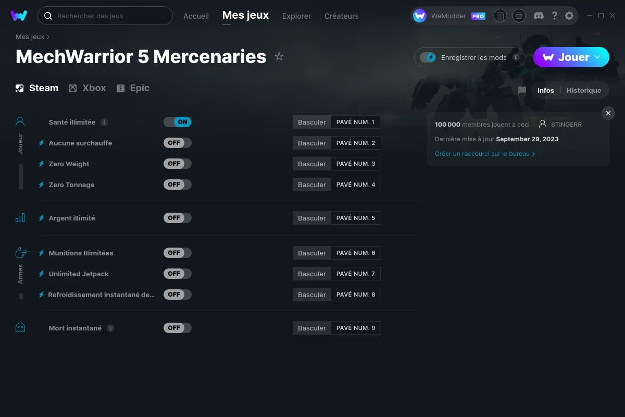Select Steam platform tab
The image size is (625, 417).
tap(37, 88)
